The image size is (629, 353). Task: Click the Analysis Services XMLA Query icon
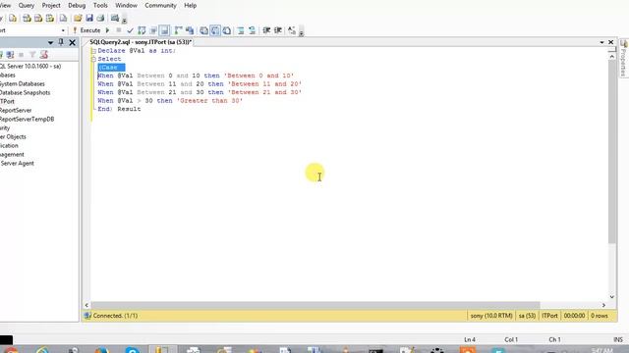coord(50,18)
